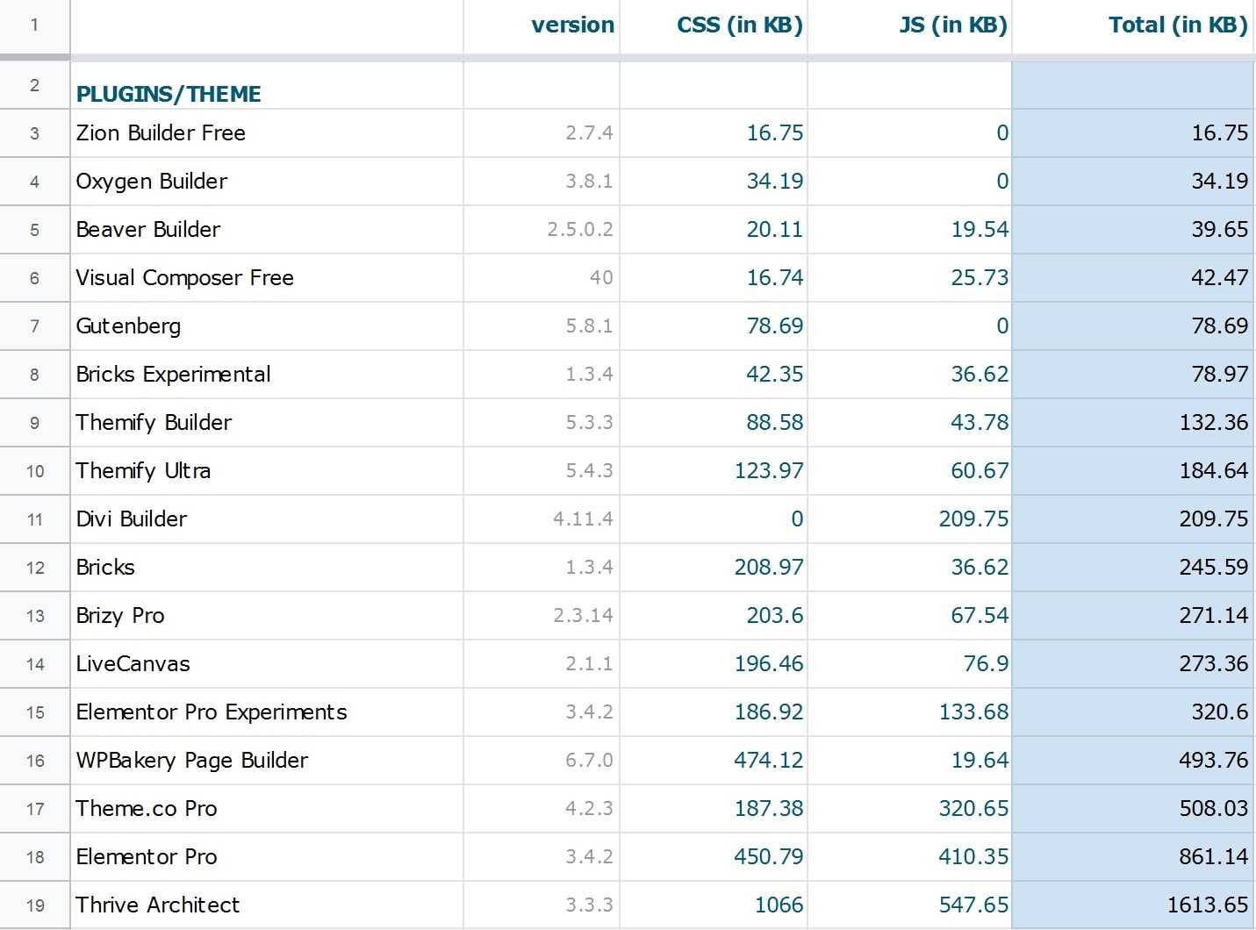
Task: Select the 'Thrive Architect' cell
Action: tap(267, 905)
